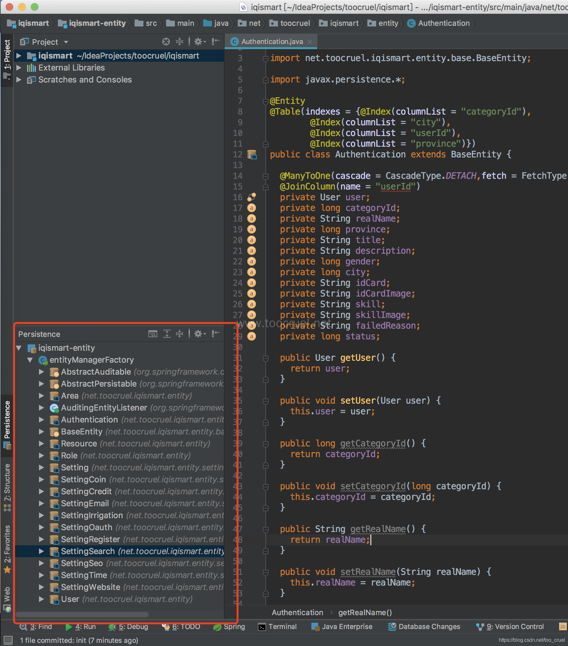The height and width of the screenshot is (646, 568).
Task: Click the iqismart-entity breadcrumb
Action: (92, 23)
